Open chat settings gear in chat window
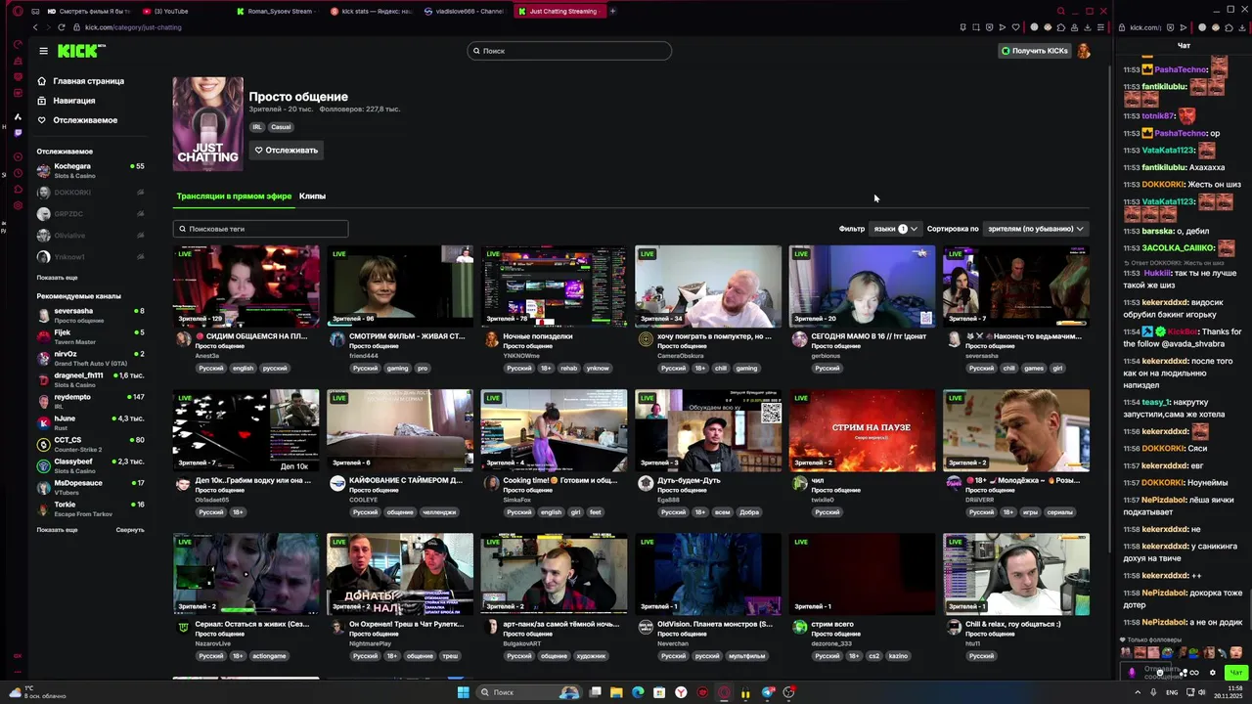The height and width of the screenshot is (704, 1252). tap(1213, 673)
